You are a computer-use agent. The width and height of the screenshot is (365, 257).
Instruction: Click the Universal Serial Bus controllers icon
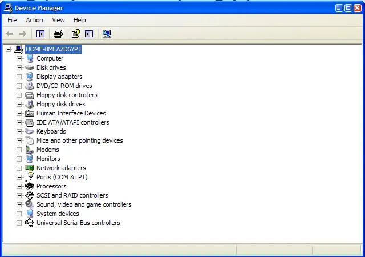point(30,223)
